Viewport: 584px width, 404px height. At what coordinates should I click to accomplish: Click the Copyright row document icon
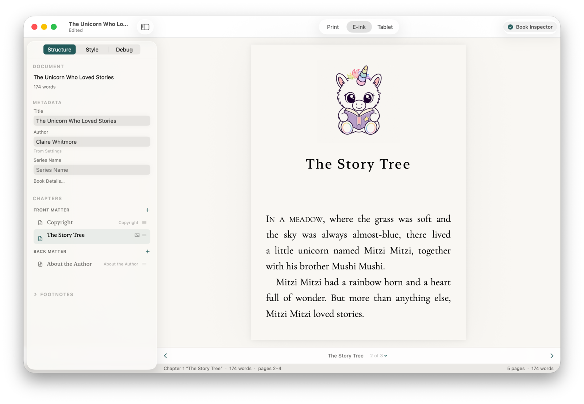pos(41,223)
